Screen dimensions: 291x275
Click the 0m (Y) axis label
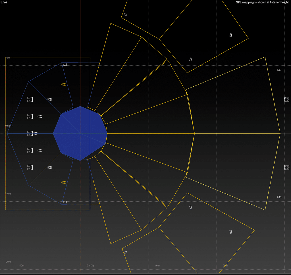(x=9, y=126)
